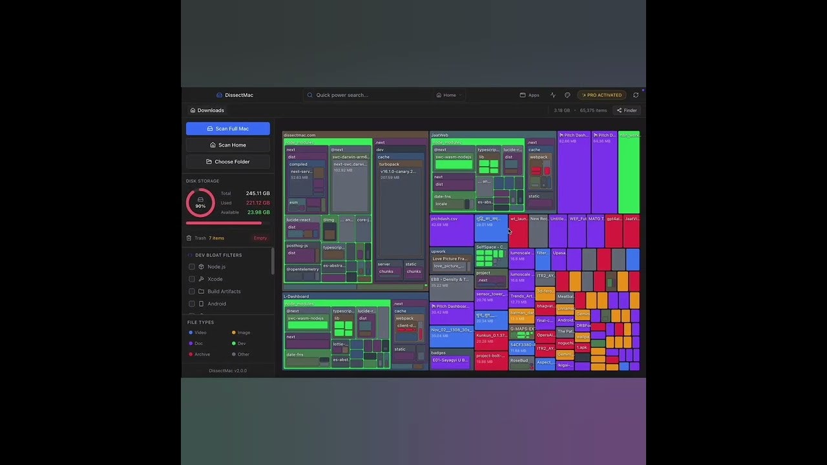Click the Downloads home breadcrumb icon

tap(193, 110)
